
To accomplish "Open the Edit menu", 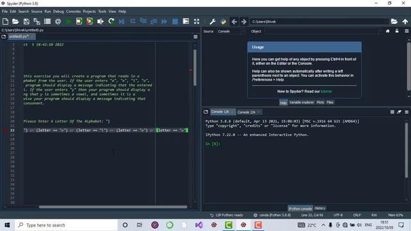I will click(13, 12).
